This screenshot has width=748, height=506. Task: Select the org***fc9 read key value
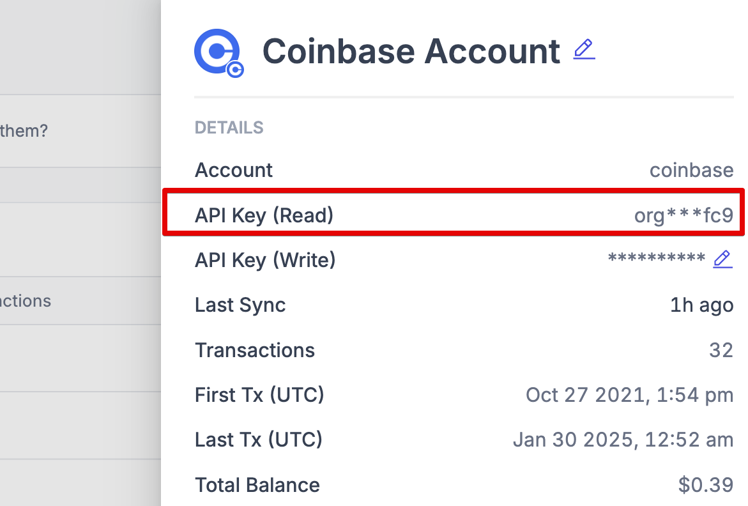[683, 216]
